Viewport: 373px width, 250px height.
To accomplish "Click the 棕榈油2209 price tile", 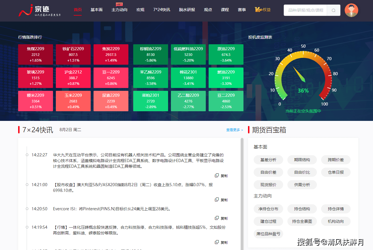I will (x=151, y=54).
